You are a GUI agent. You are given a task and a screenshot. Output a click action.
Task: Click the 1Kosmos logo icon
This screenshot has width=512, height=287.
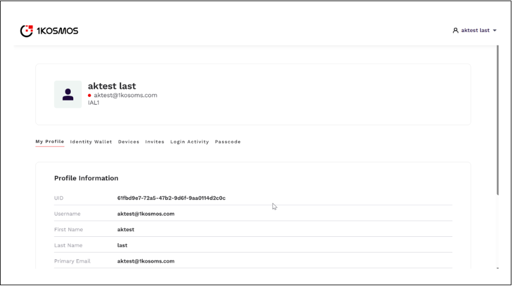click(26, 31)
